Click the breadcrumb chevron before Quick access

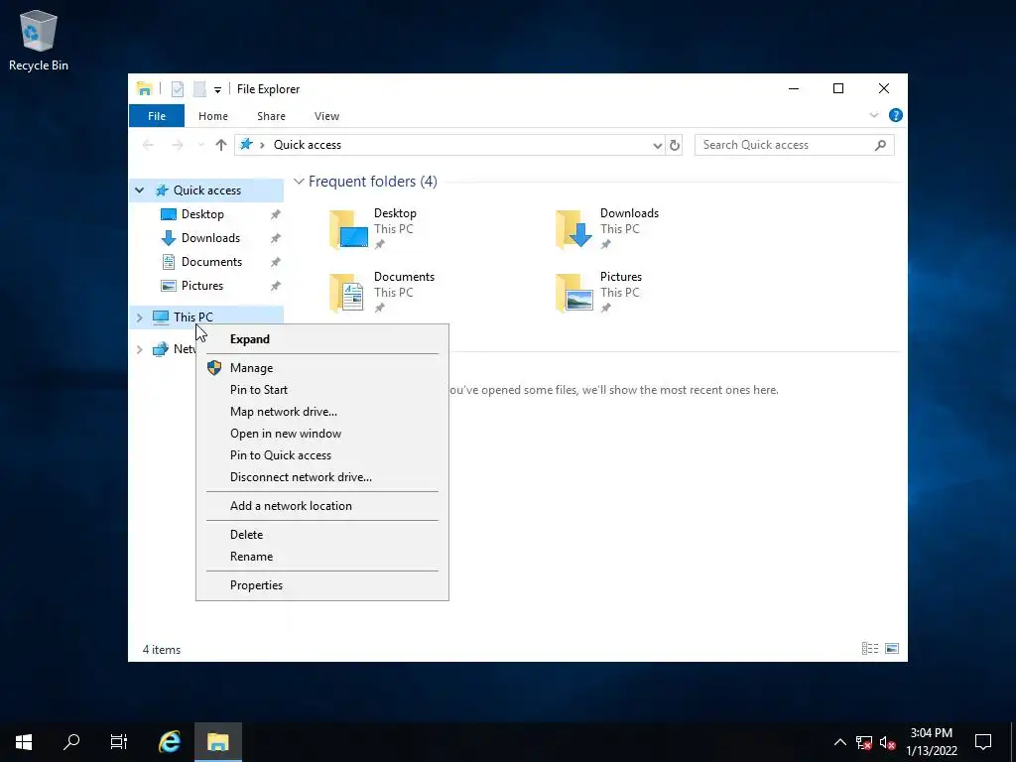(262, 145)
